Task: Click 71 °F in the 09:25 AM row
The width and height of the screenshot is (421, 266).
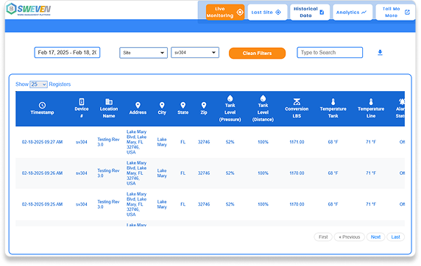Action: (371, 204)
